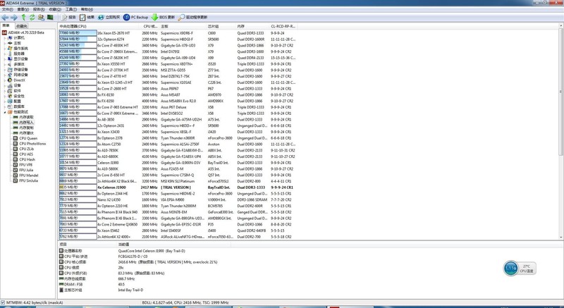The image size is (564, 308).
Task: Select AIDA64 v4.70.3219 Beta root node
Action: click(x=23, y=32)
